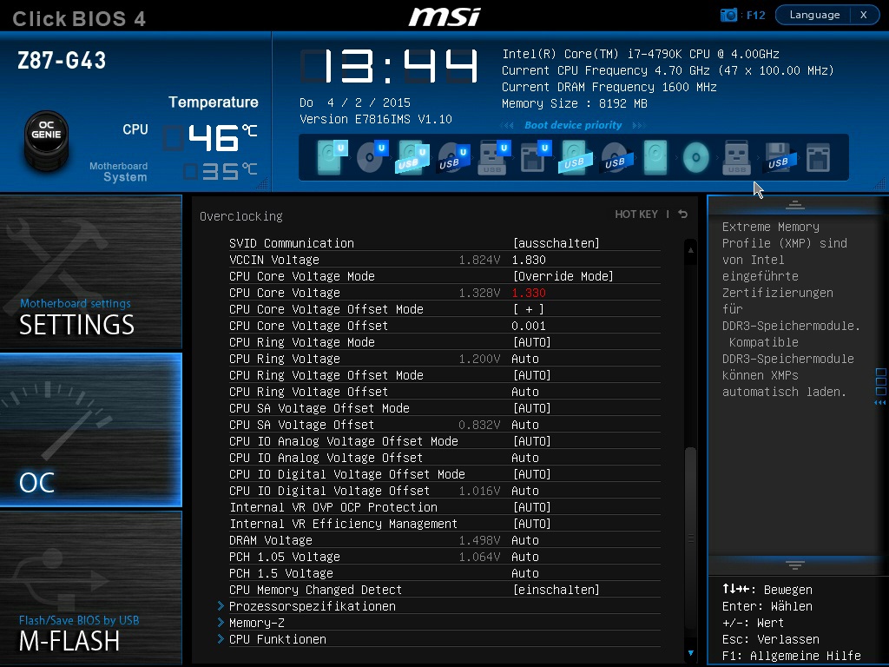Expand the Prozessorspezifikationen submenu
This screenshot has height=667, width=889.
pyautogui.click(x=313, y=606)
